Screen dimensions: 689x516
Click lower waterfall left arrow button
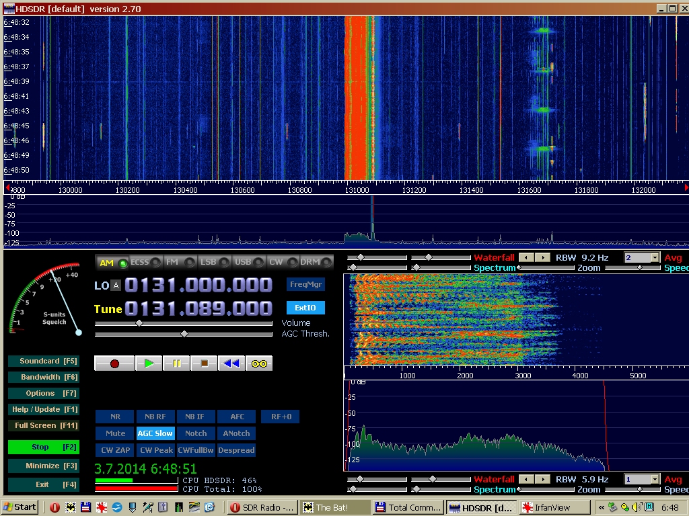[526, 479]
